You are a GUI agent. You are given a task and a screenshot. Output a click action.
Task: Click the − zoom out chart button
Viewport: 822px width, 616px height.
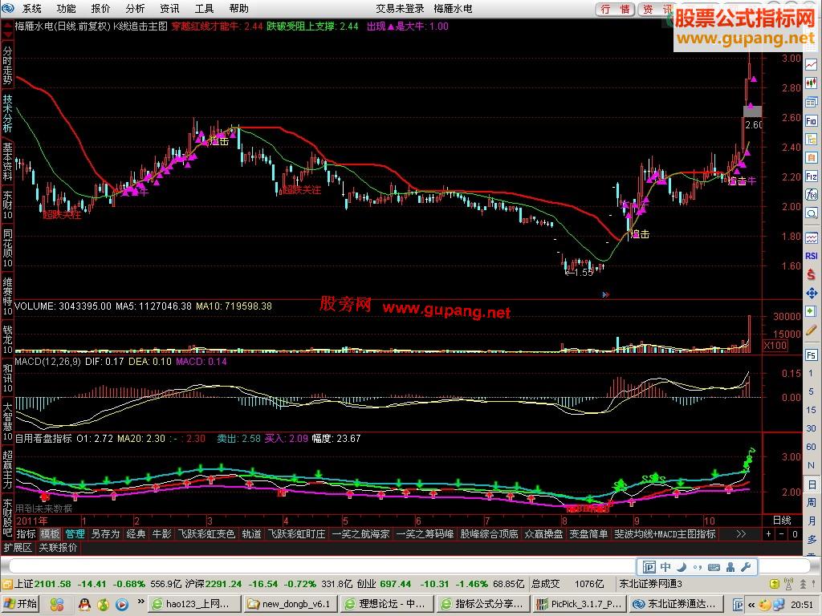point(782,534)
